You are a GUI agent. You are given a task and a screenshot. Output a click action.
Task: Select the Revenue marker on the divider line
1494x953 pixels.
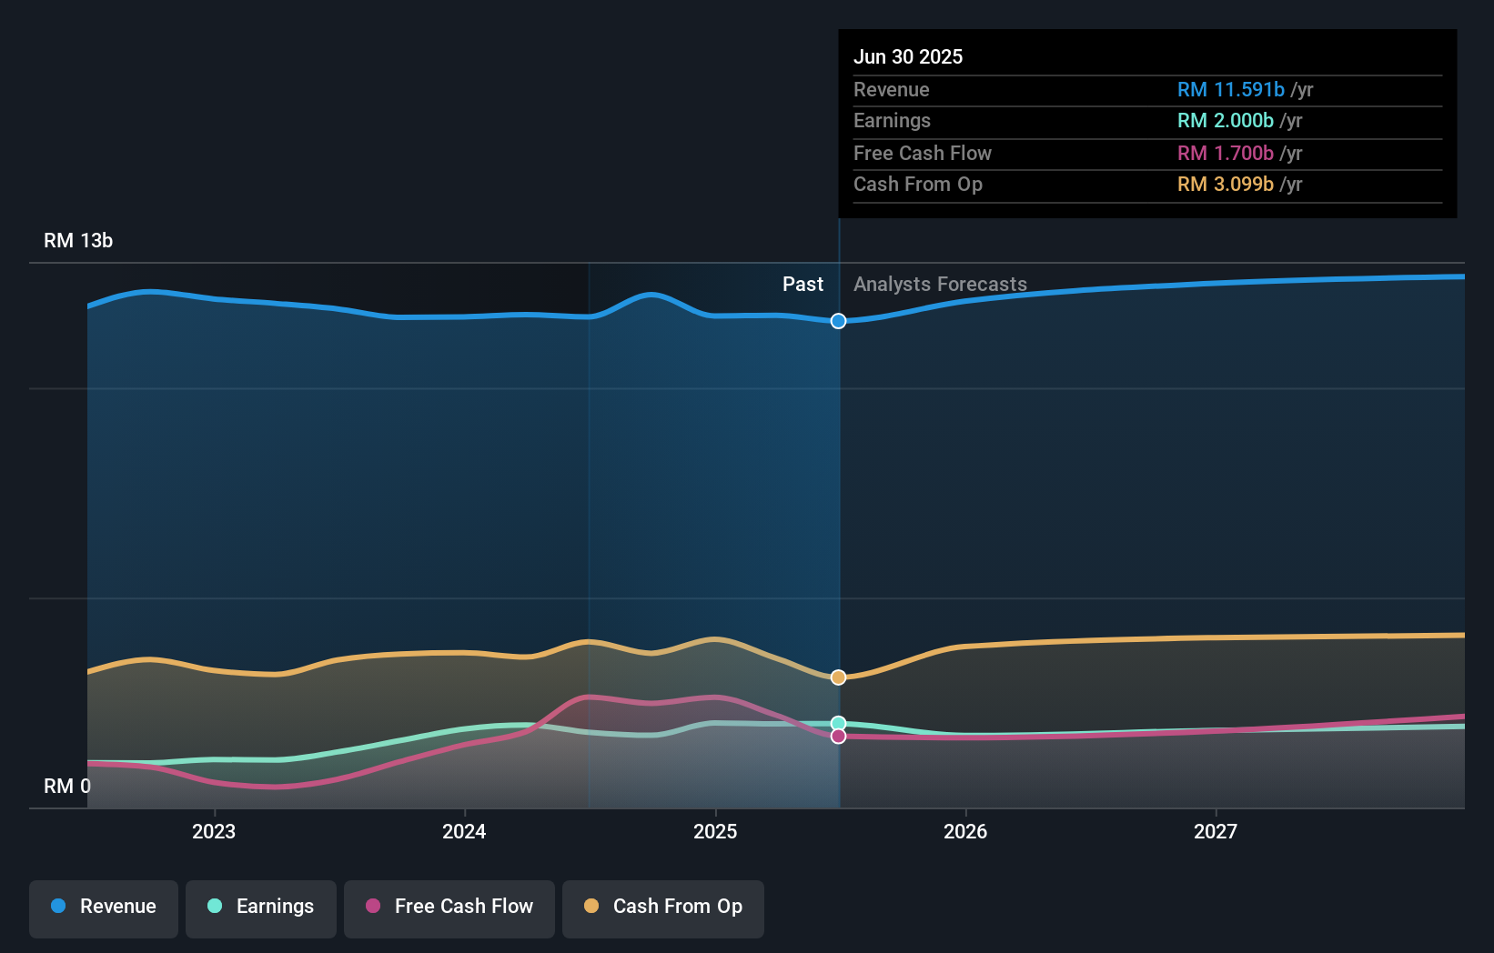coord(838,321)
